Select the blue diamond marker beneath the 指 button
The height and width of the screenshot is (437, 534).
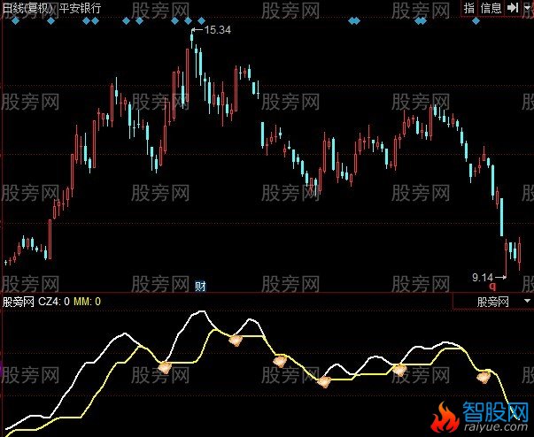click(x=476, y=21)
